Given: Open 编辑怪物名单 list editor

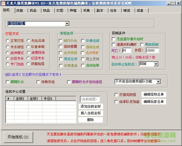Looking at the screenshot, I should (154, 94).
